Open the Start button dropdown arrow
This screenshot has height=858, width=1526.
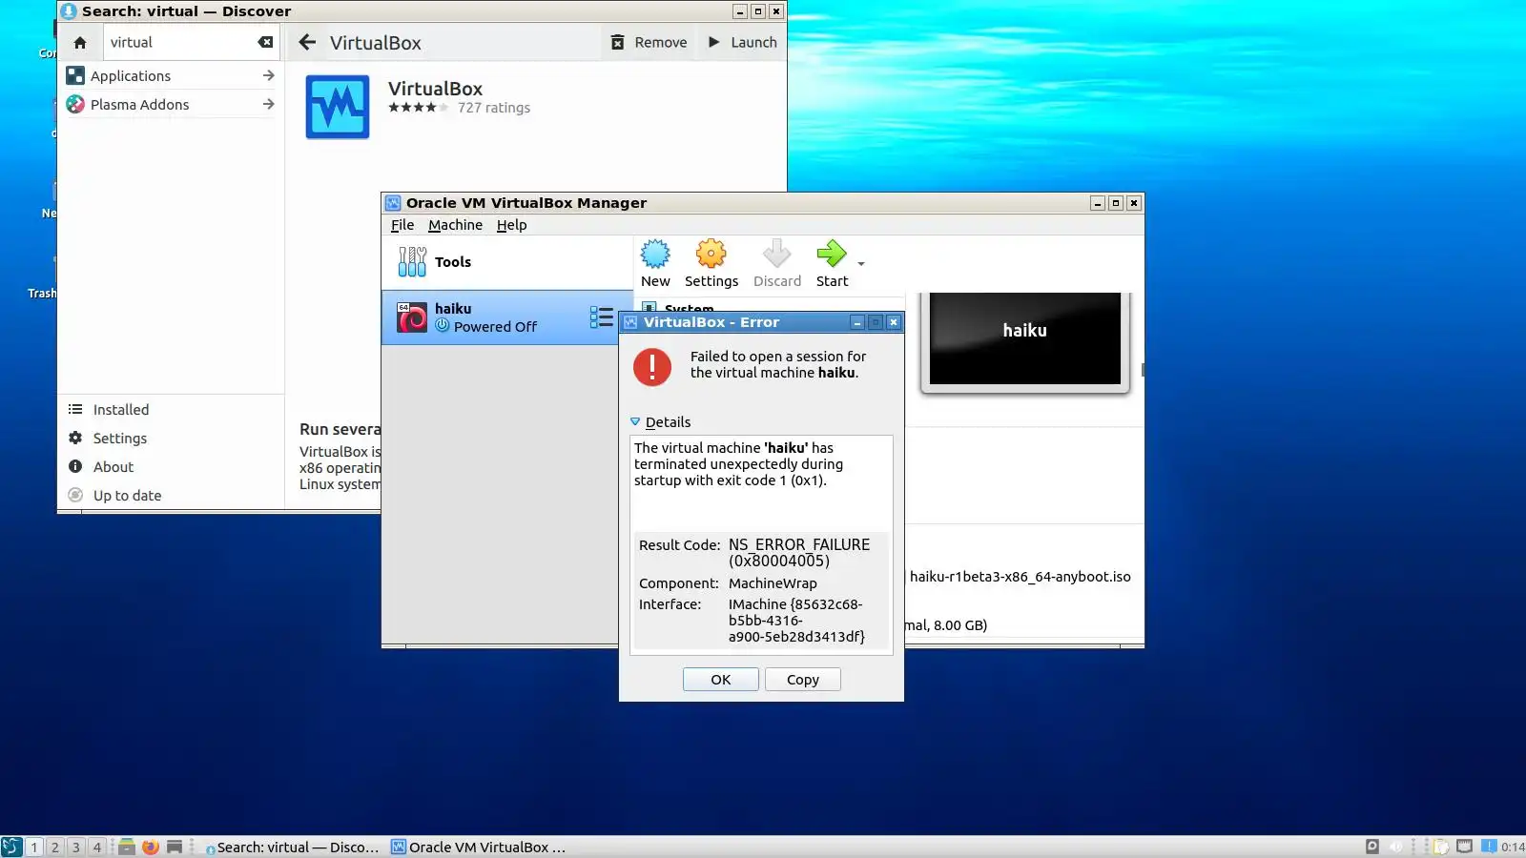[x=861, y=264]
